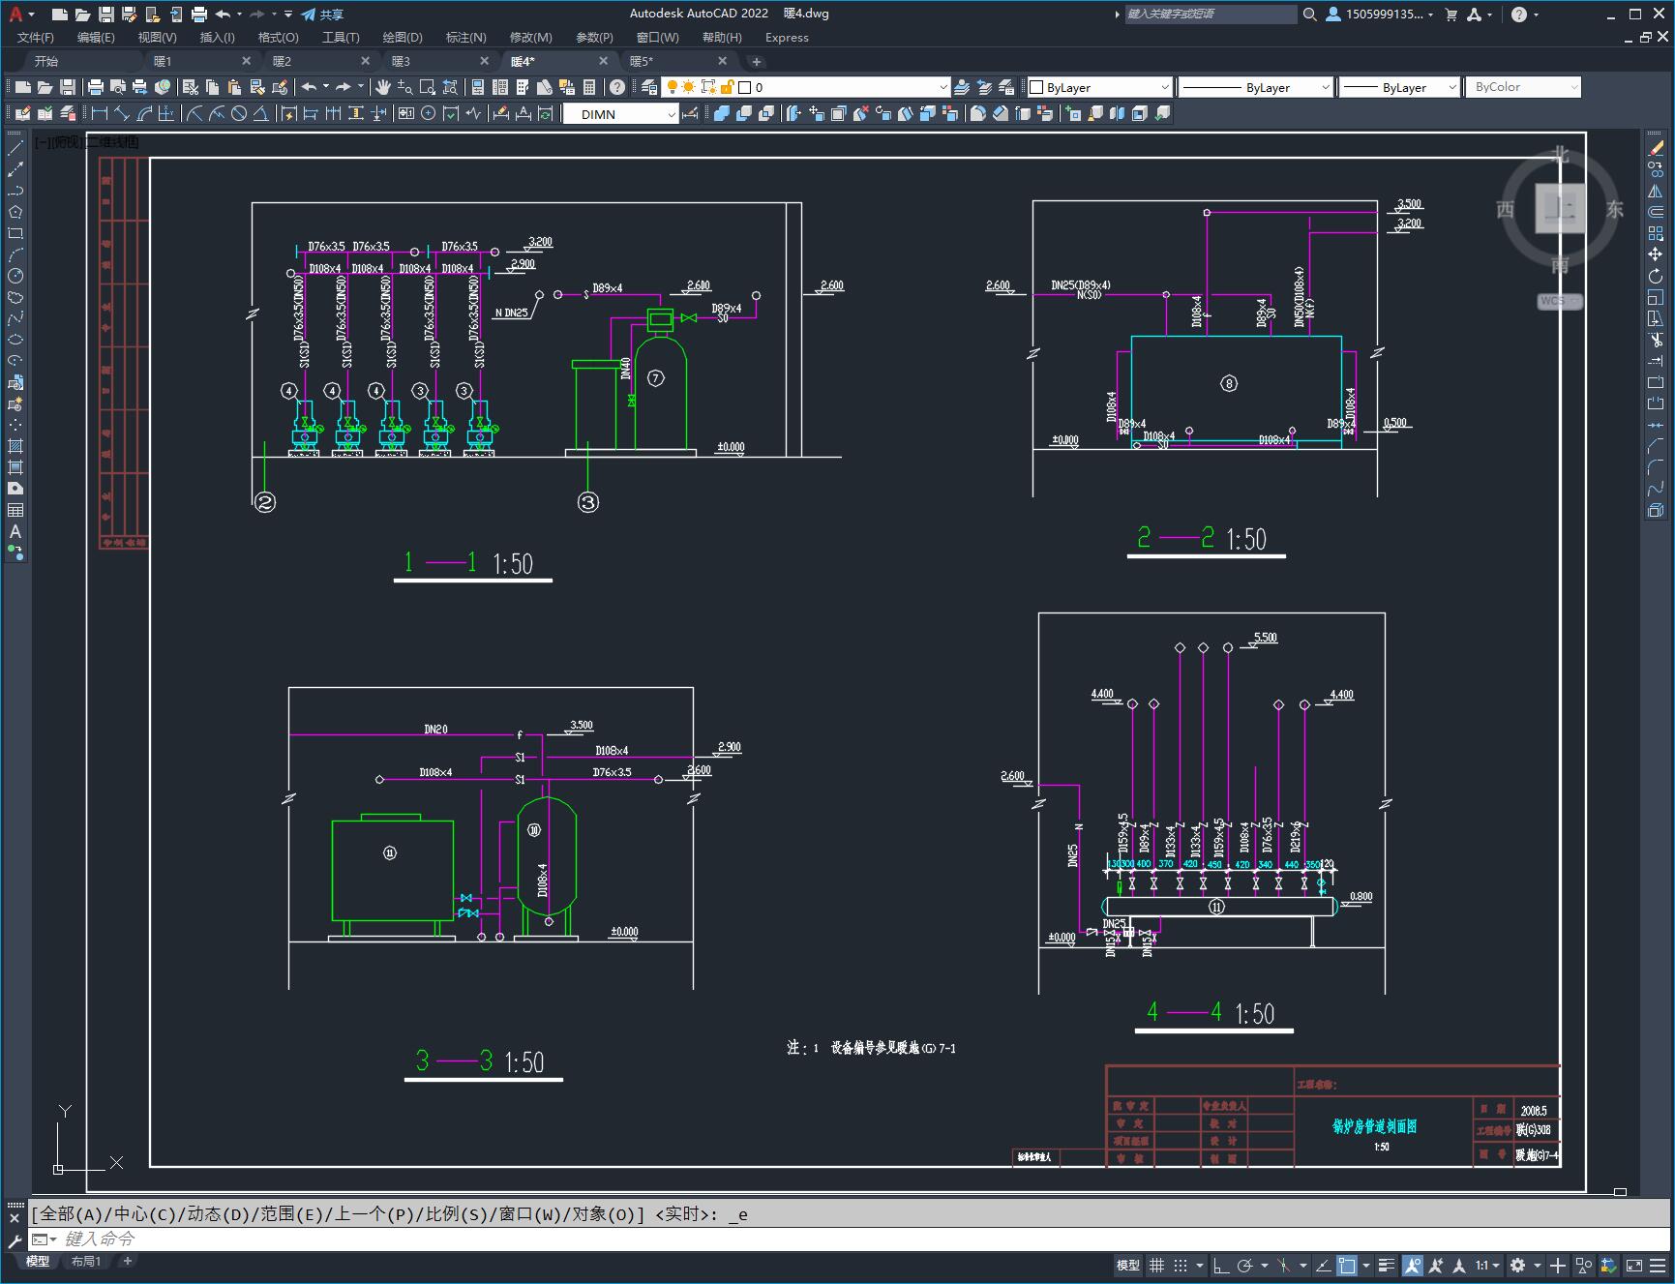Click the Undo arrow in quick access toolbar
Screen dimensions: 1675x1284
(223, 15)
